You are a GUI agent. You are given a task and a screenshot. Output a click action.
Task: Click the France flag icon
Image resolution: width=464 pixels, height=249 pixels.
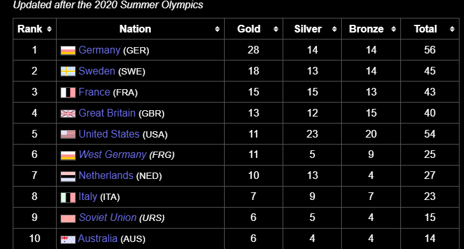[x=68, y=93]
